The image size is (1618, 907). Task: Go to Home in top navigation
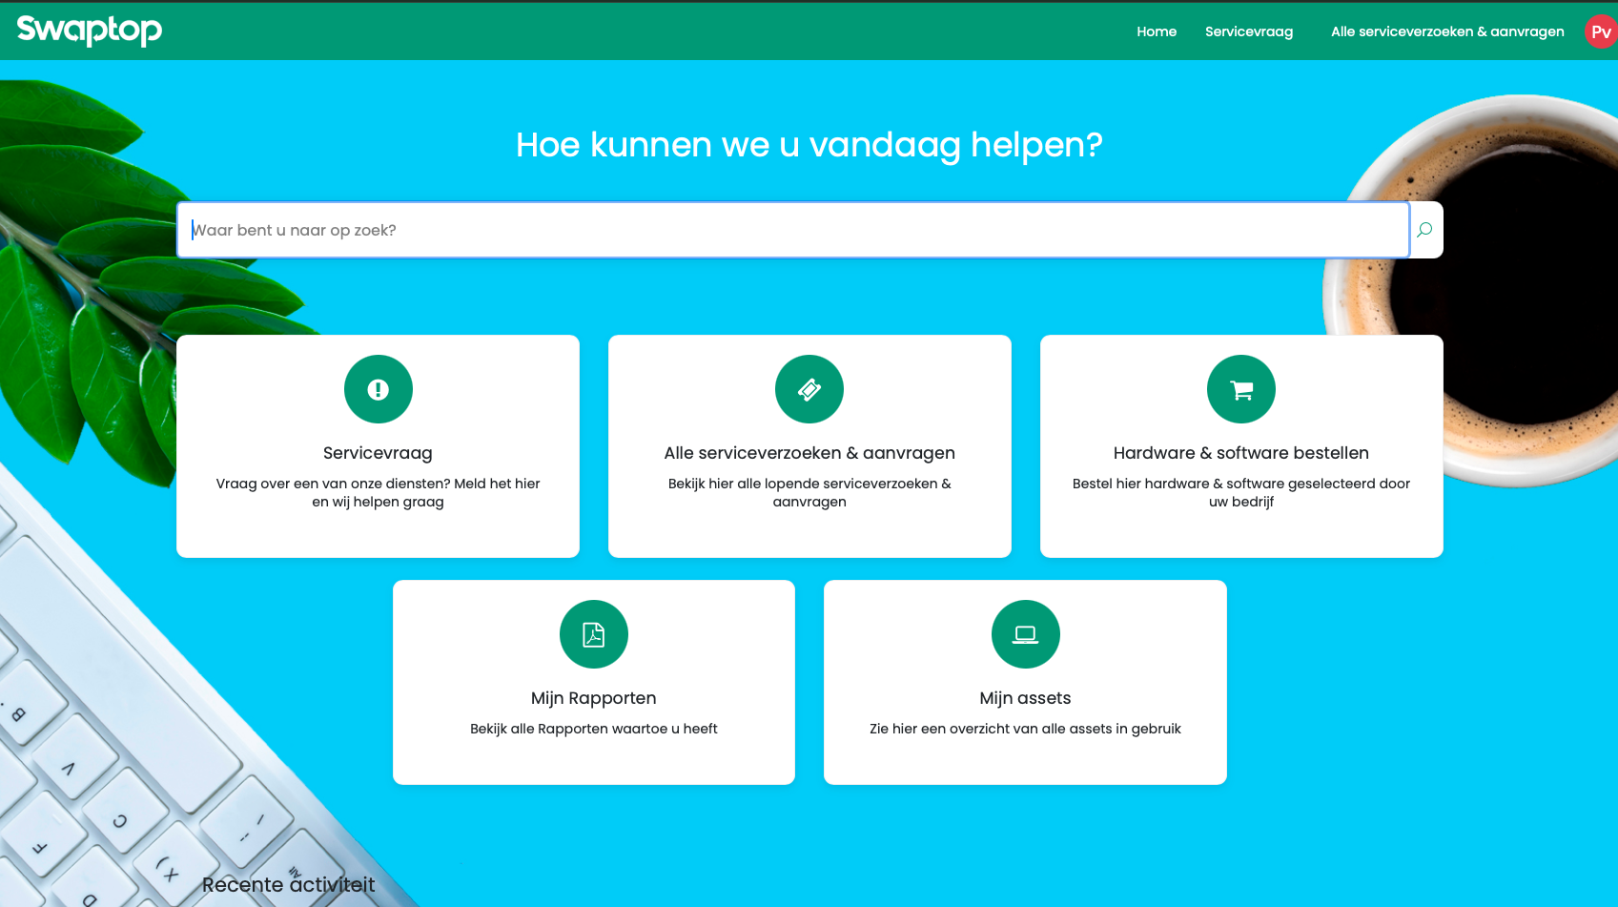(x=1157, y=31)
